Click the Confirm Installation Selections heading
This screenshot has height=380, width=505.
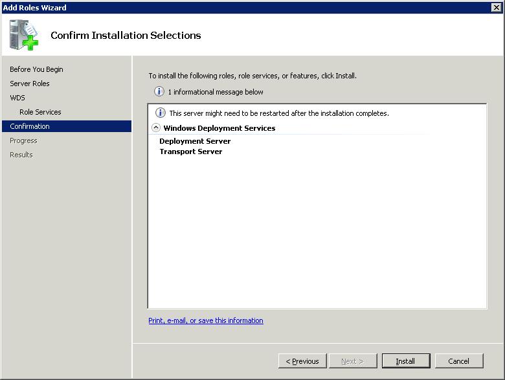(x=126, y=35)
